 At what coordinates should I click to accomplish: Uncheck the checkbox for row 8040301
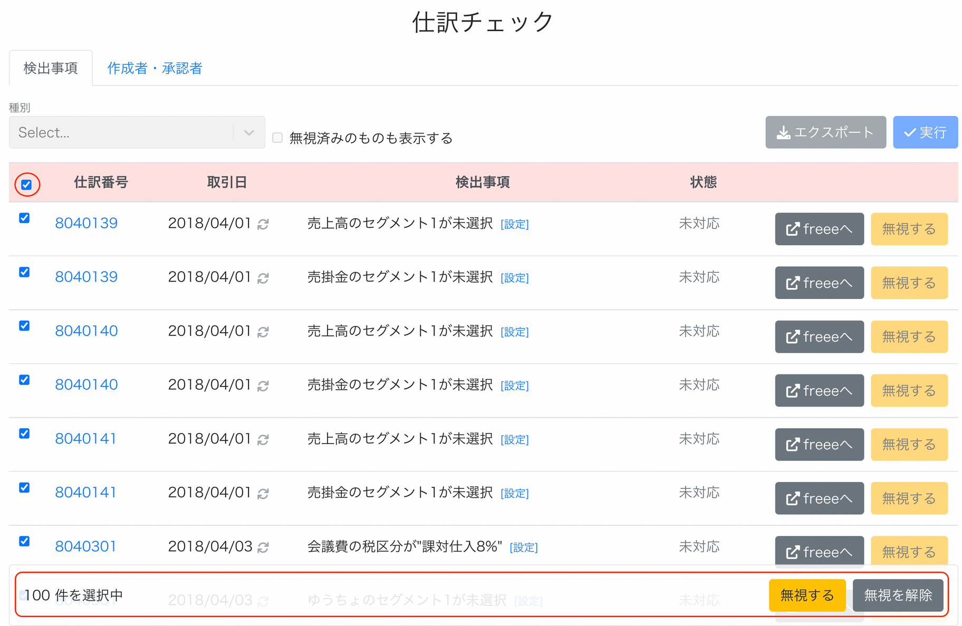24,541
